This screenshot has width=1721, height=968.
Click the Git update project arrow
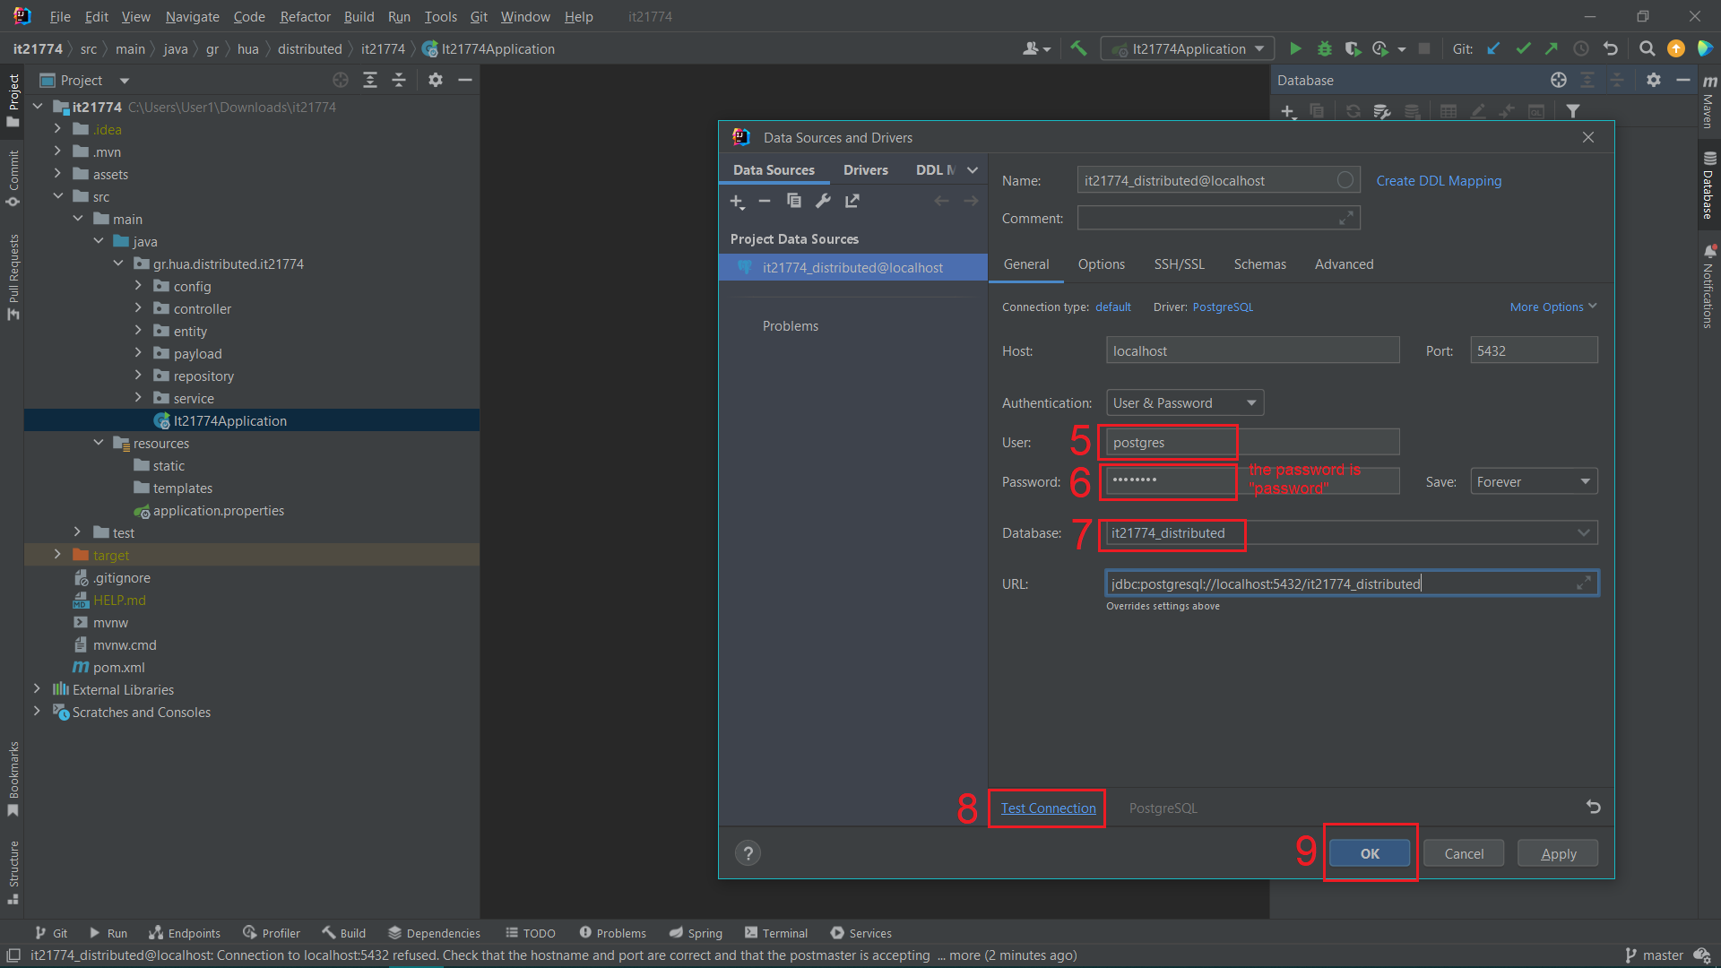[x=1493, y=48]
